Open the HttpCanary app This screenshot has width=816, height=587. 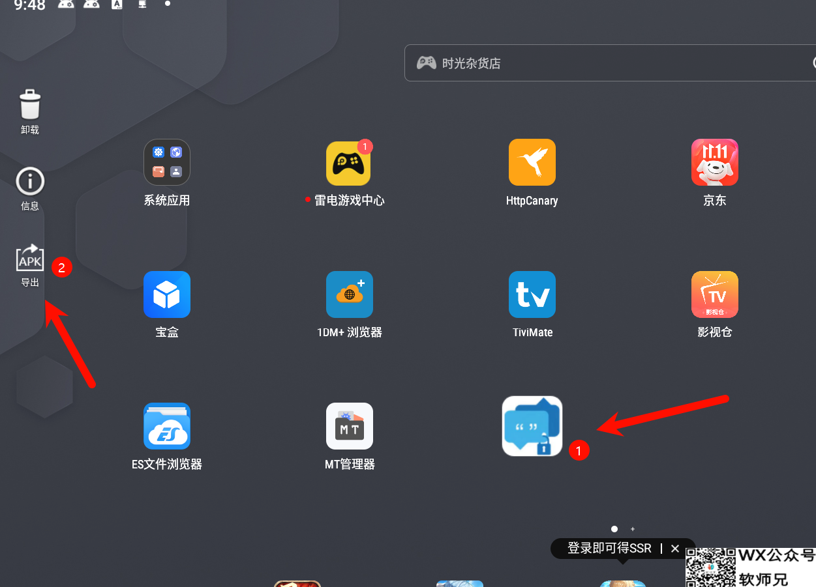532,163
